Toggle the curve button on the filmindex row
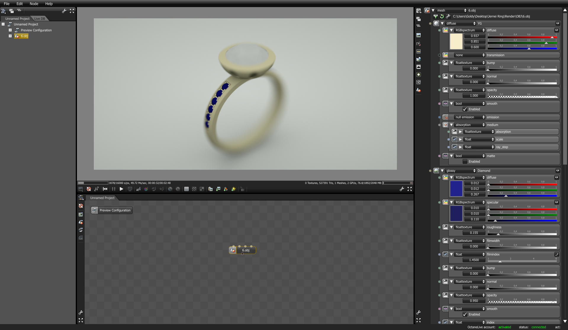This screenshot has height=330, width=568. pos(556,254)
